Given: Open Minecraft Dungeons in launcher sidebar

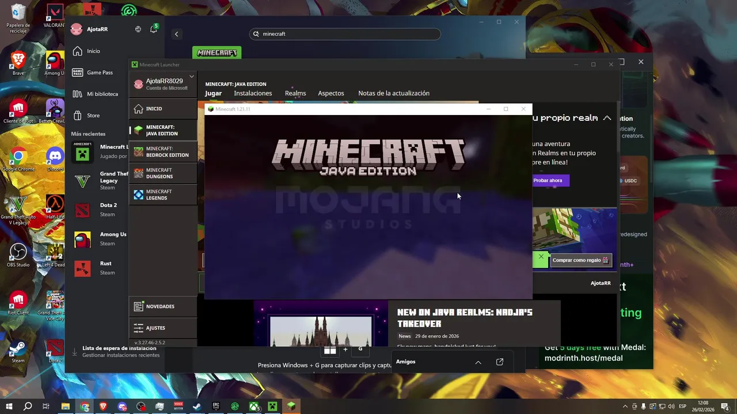Looking at the screenshot, I should 164,173.
